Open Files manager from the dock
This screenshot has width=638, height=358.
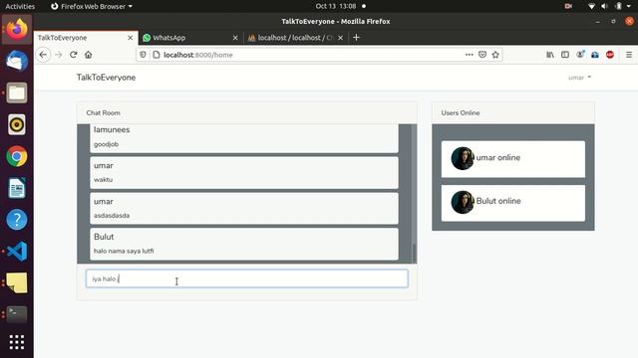coord(17,92)
